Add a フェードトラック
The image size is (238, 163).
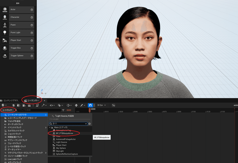tap(24, 143)
